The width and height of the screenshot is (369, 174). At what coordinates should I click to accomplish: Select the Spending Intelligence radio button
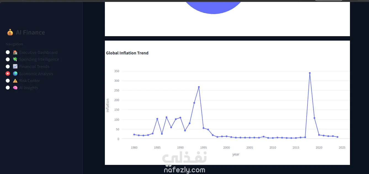pyautogui.click(x=8, y=59)
